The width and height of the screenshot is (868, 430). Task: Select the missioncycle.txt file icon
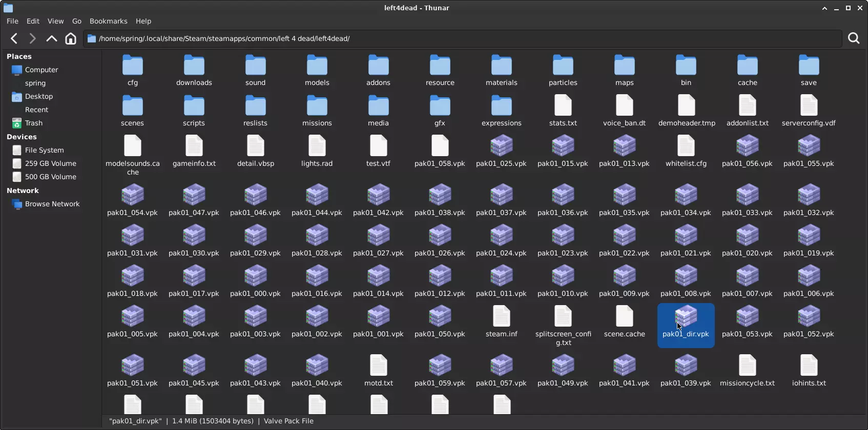[748, 365]
